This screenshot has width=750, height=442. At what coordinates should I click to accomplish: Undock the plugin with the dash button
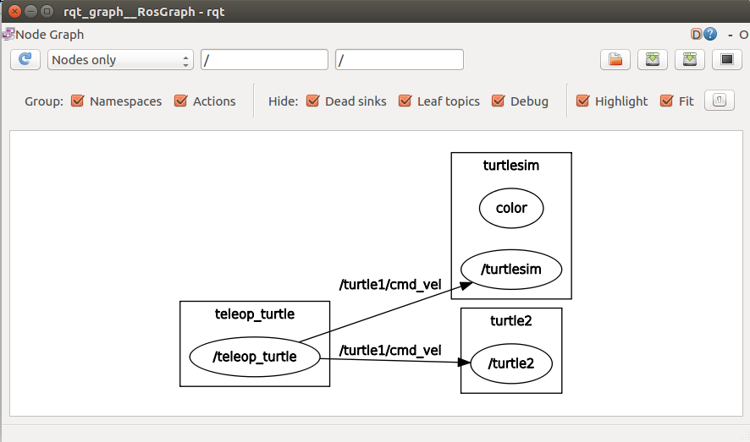[730, 35]
